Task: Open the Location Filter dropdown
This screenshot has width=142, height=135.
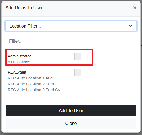Action: (71, 26)
